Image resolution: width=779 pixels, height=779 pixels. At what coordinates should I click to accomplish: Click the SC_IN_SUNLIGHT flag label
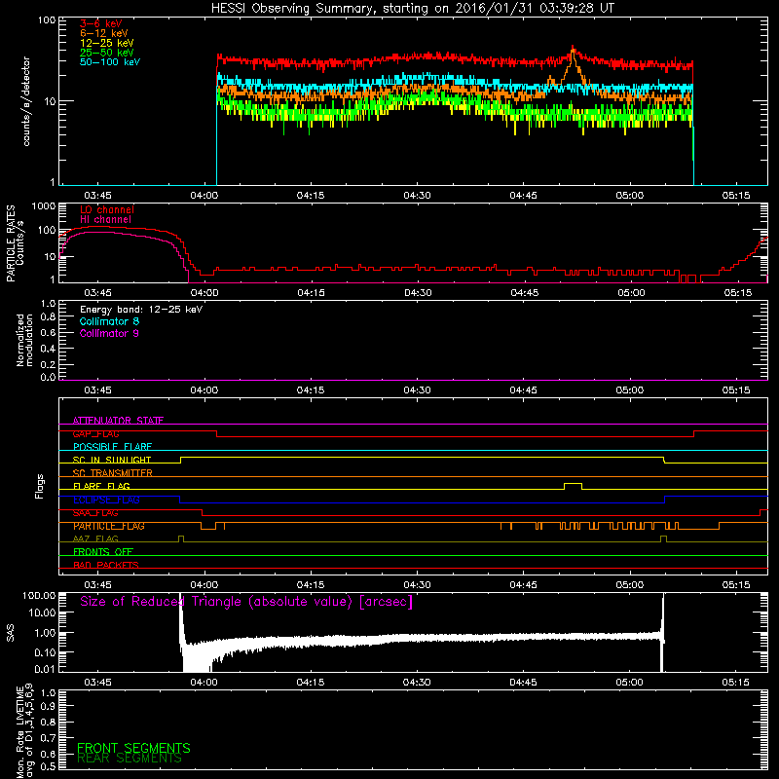112,460
